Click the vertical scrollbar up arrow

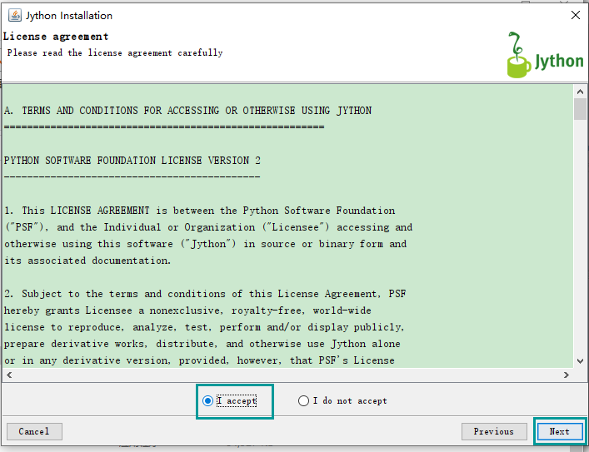580,92
